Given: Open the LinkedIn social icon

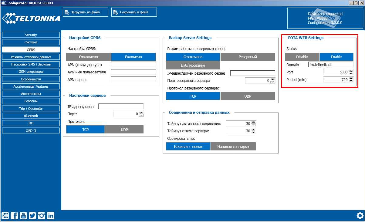Looking at the screenshot, I should [51, 216].
